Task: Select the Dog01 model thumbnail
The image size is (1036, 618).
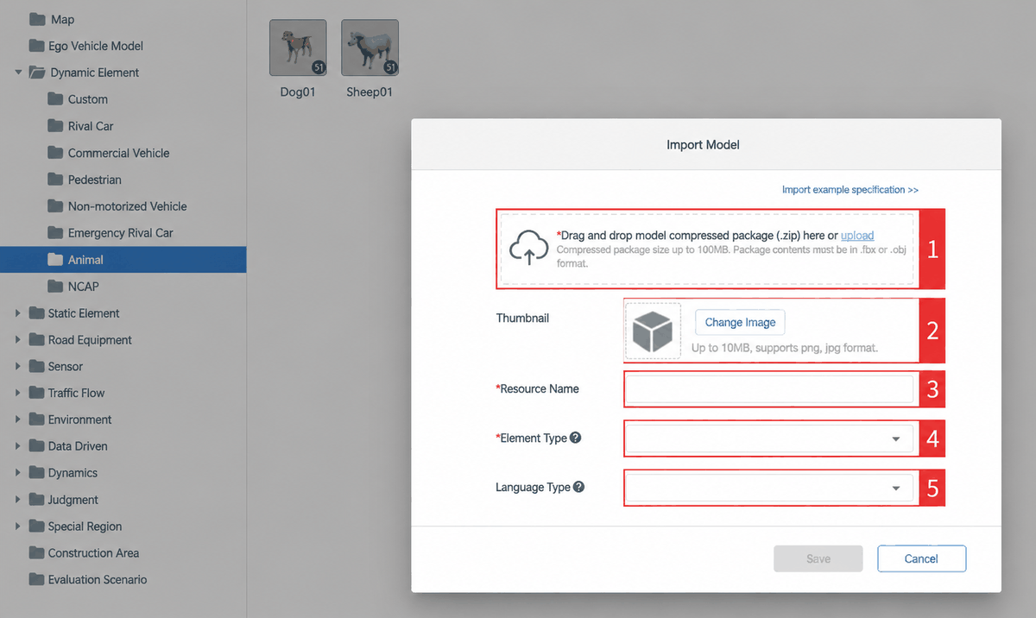Action: pos(298,48)
